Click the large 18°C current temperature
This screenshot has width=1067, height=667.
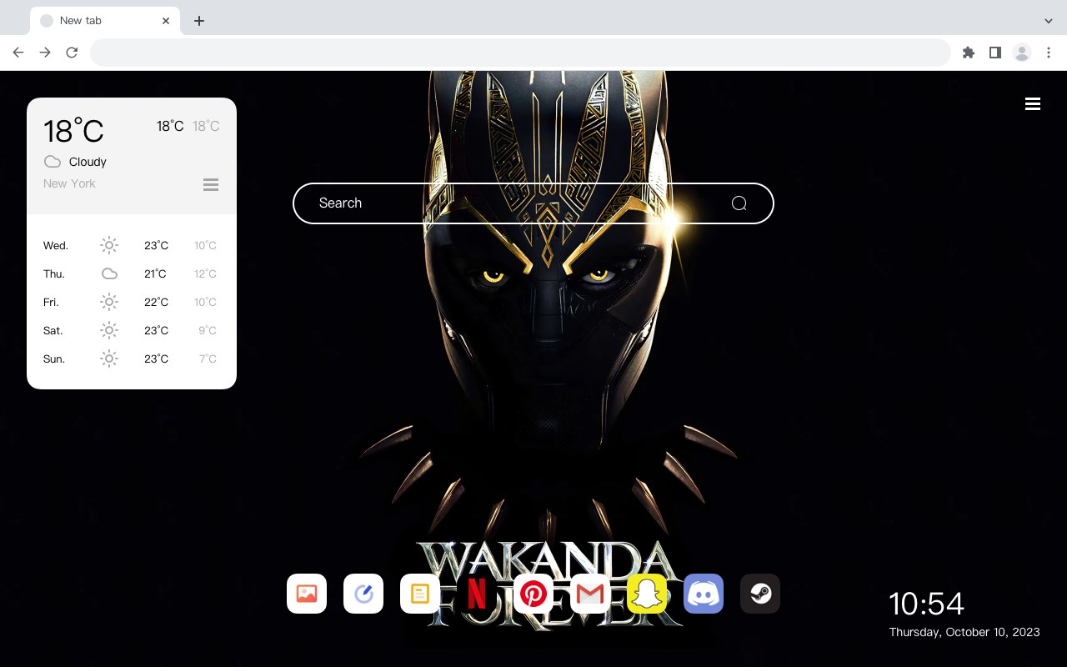click(x=73, y=131)
